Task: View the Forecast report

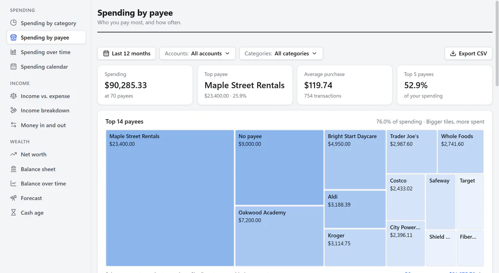Action: [x=46, y=198]
